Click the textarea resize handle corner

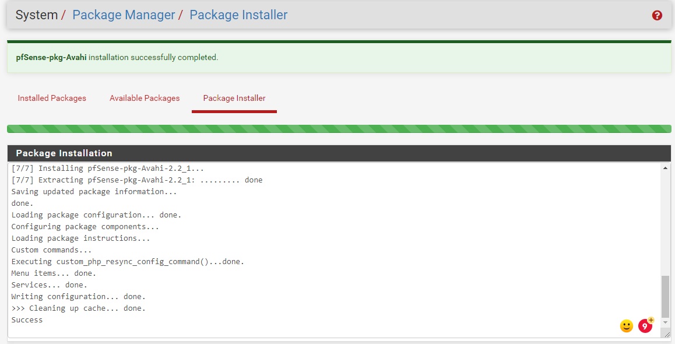click(x=667, y=335)
